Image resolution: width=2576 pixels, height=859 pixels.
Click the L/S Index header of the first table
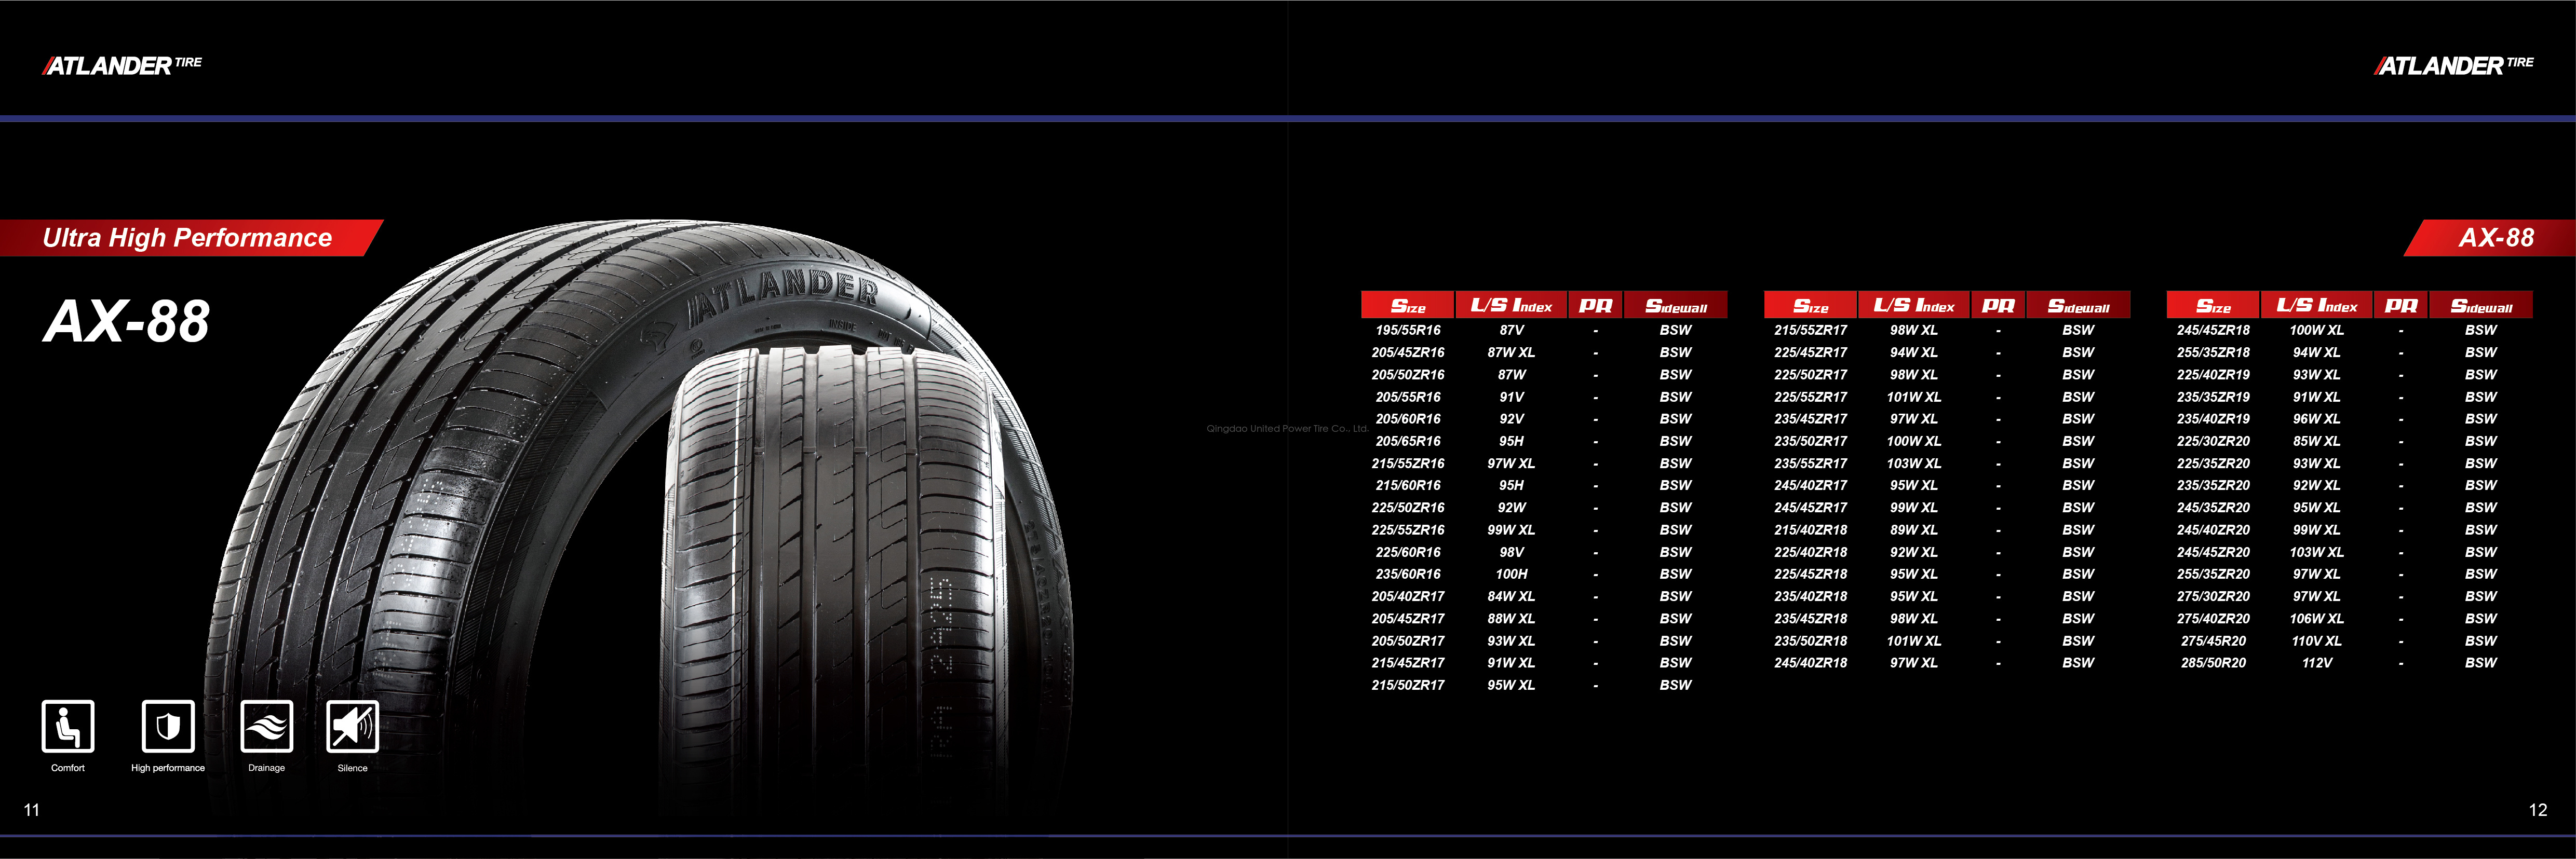pyautogui.click(x=1511, y=305)
